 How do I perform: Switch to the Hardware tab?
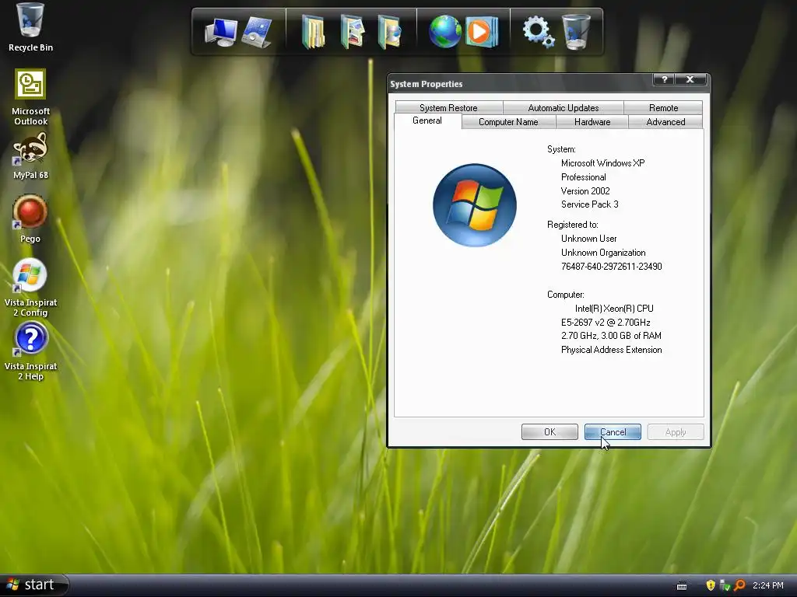click(592, 122)
